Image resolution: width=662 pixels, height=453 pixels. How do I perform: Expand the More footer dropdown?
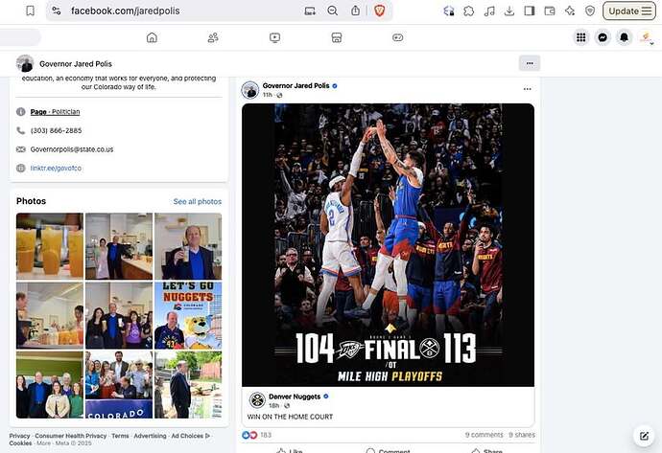point(43,443)
